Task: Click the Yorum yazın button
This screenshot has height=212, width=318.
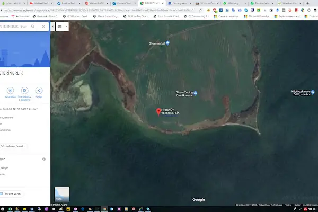Action: point(11,194)
